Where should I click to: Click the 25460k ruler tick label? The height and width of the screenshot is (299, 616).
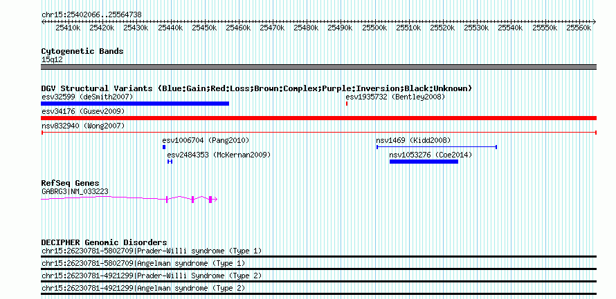[x=239, y=28]
